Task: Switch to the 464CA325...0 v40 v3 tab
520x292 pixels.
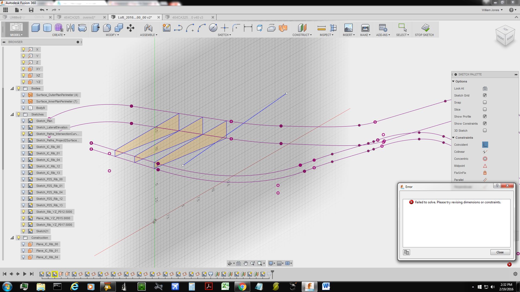Action: (187, 17)
